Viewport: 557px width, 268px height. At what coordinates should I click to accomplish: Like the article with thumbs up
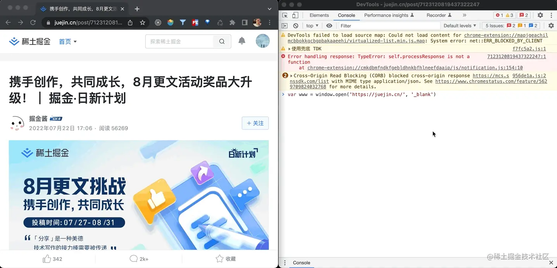click(x=52, y=259)
